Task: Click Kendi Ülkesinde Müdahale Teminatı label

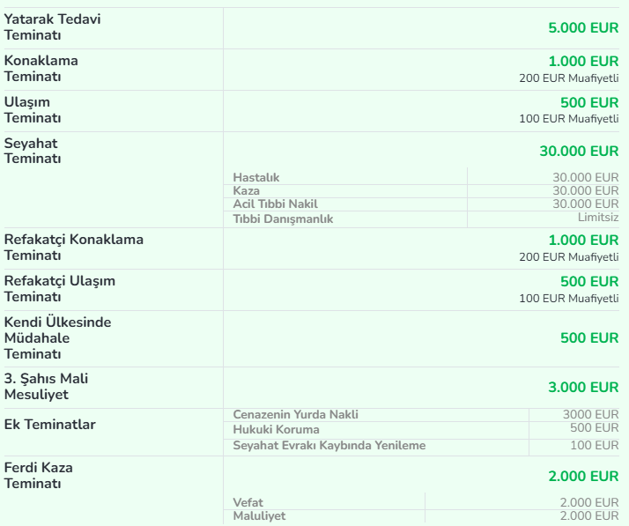Action: [x=58, y=337]
